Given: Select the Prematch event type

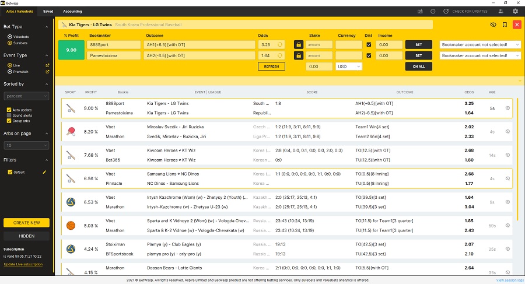Looking at the screenshot, I should tap(10, 72).
